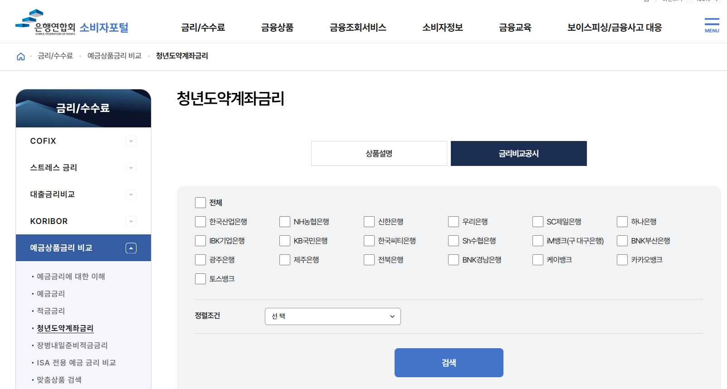Open the 금융상품 top menu
Image resolution: width=727 pixels, height=389 pixels.
point(277,28)
